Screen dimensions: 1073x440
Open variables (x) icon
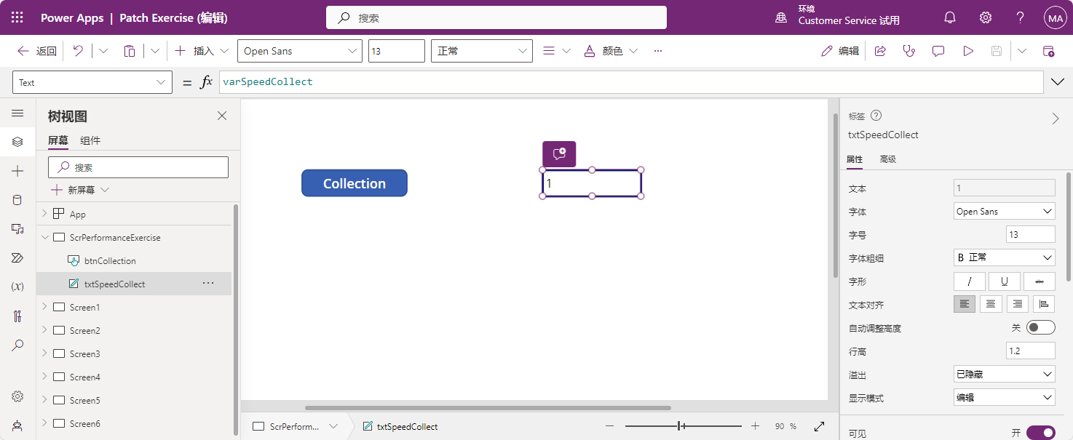17,287
